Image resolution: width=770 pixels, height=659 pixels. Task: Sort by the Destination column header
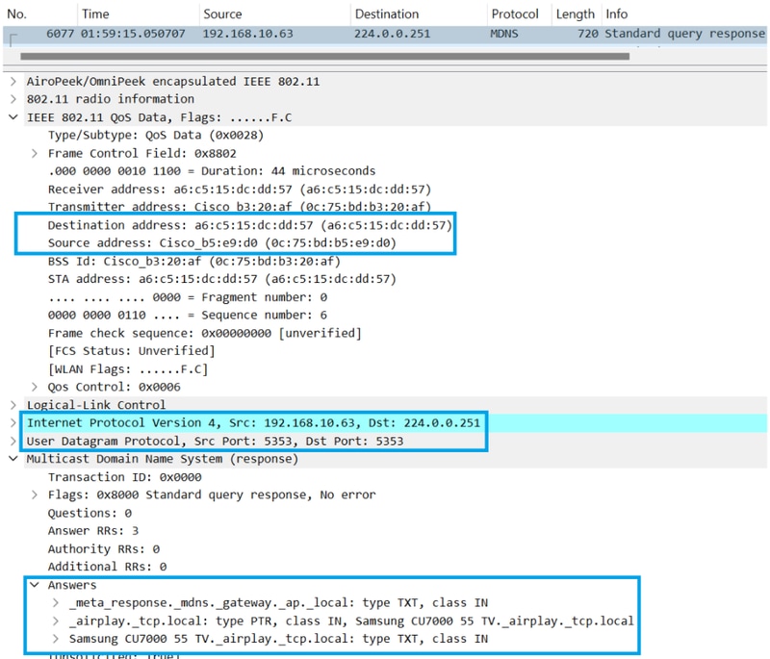coord(387,13)
